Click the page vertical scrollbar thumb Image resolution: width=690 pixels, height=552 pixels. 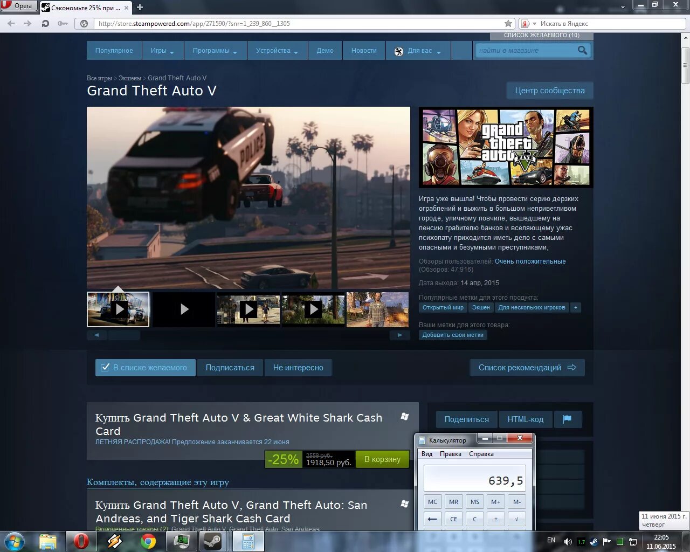[x=685, y=65]
